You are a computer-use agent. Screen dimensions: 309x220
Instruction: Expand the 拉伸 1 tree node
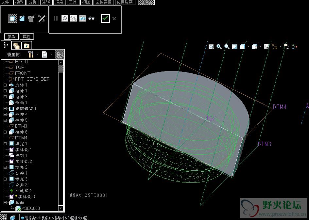tap(5, 91)
